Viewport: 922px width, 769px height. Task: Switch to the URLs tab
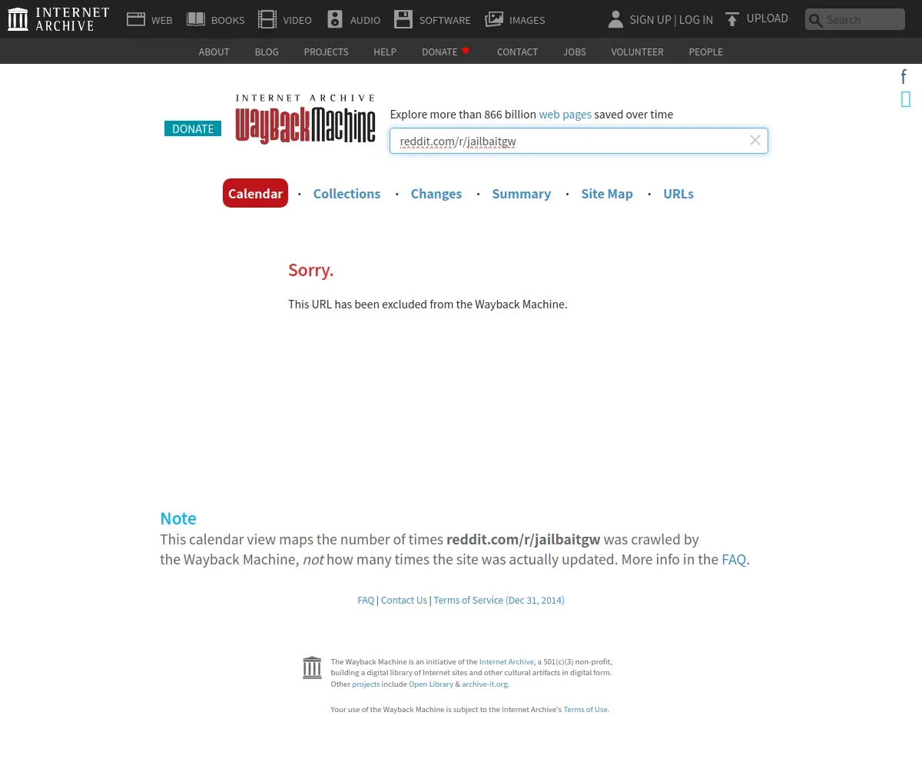pos(678,194)
